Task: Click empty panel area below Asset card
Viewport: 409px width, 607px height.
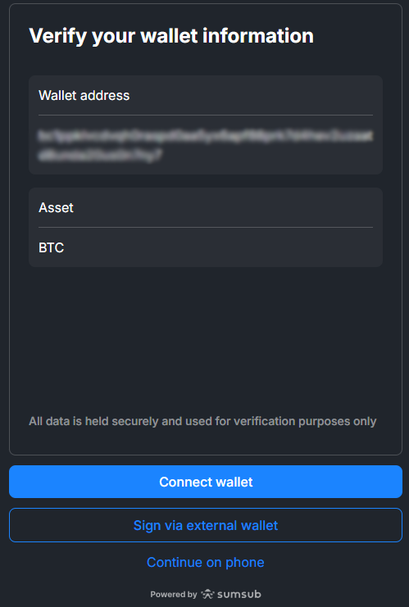Action: click(206, 337)
